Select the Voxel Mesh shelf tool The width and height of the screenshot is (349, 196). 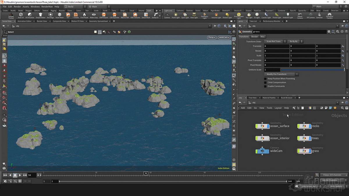[x=59, y=15]
